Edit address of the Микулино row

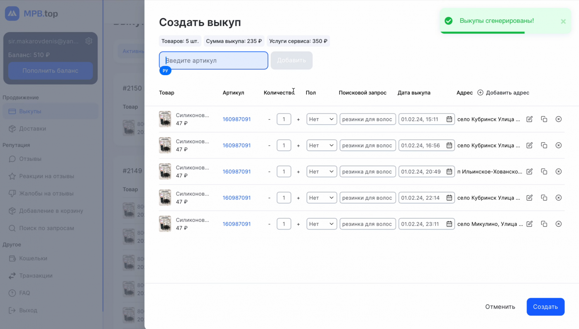530,224
